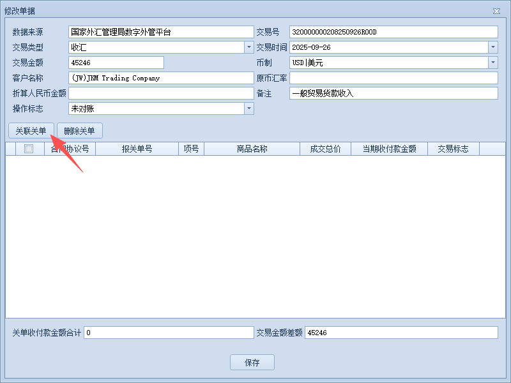511x383 pixels.
Task: Open the 操作标志 dropdown list
Action: (x=248, y=109)
